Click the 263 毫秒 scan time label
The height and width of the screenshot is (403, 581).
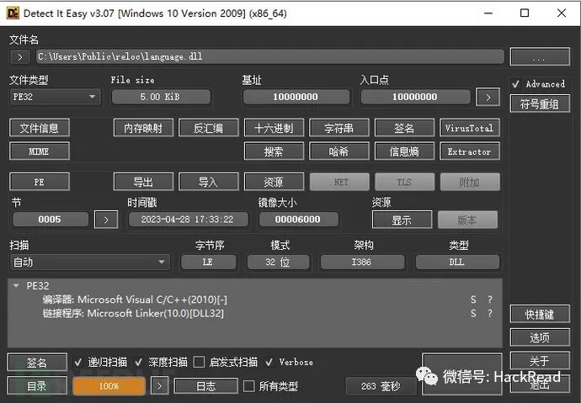coord(381,386)
